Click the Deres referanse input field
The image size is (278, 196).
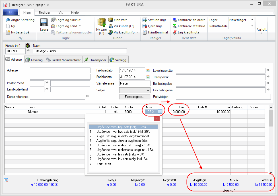[x=57, y=97]
